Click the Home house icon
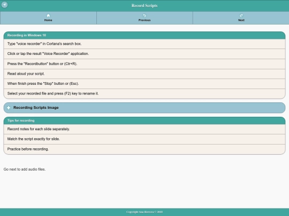The width and height of the screenshot is (289, 216). [x=48, y=15]
